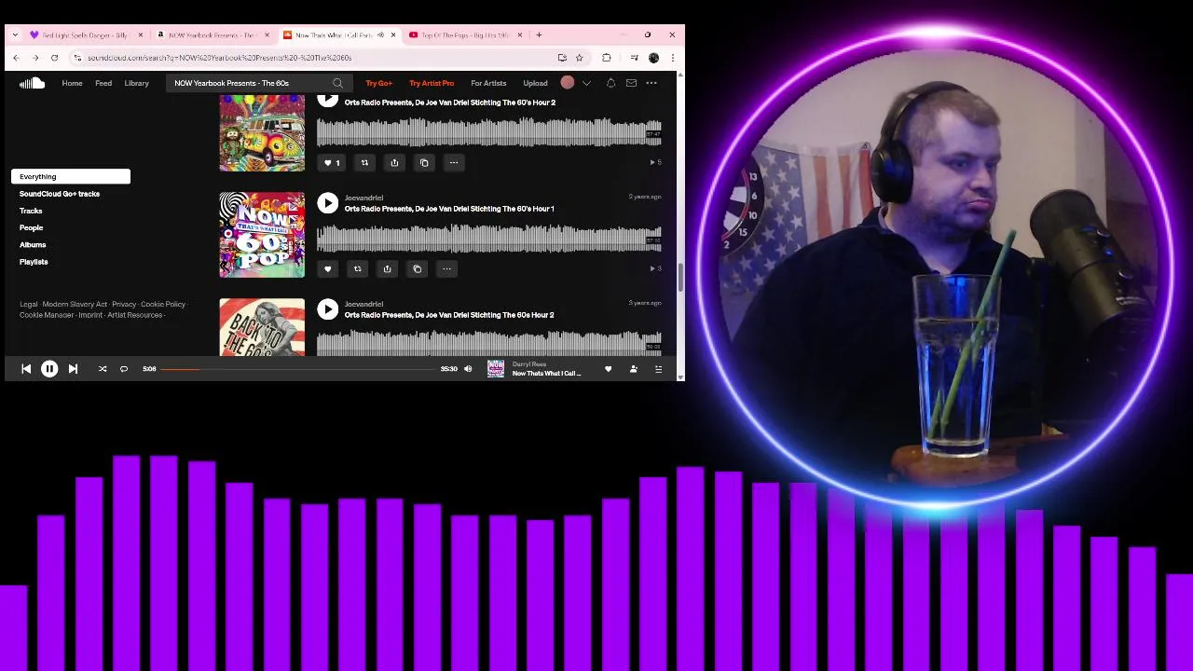The width and height of the screenshot is (1193, 671).
Task: Open the messages envelope icon
Action: pos(631,83)
